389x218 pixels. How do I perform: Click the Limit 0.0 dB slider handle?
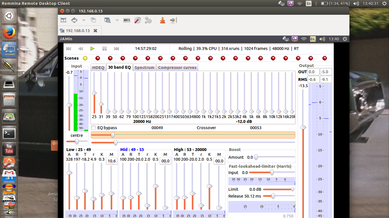(293, 189)
